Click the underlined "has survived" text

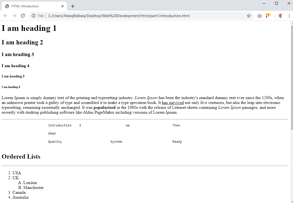[173, 103]
